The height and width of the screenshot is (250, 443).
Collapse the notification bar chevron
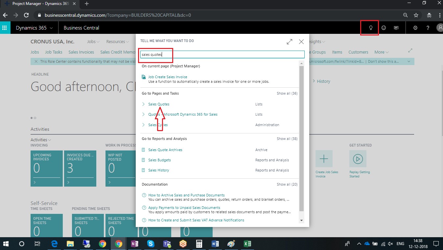[x=409, y=61]
